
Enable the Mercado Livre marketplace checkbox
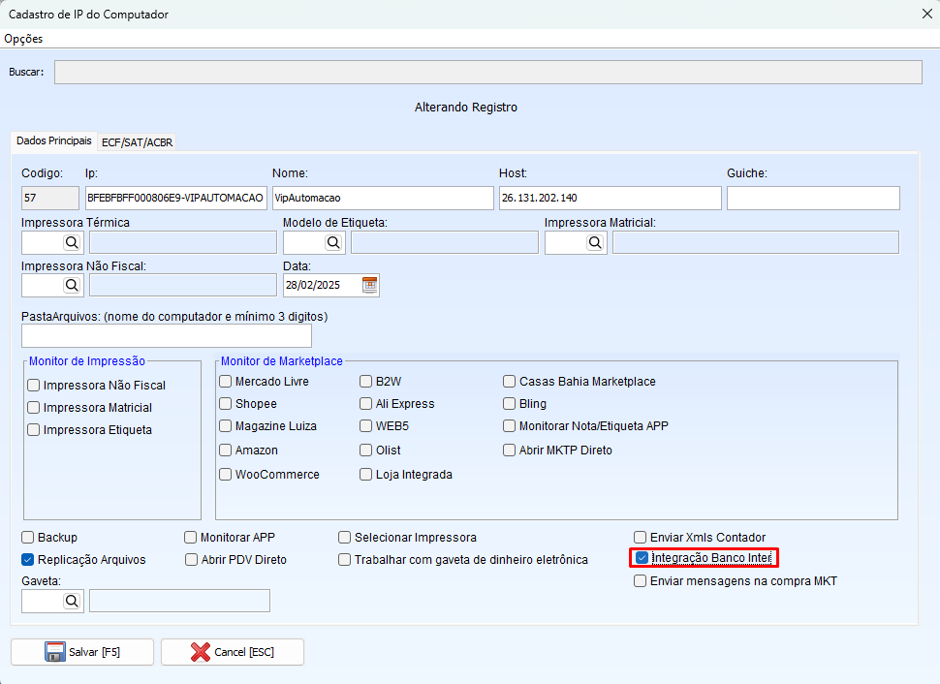click(226, 382)
